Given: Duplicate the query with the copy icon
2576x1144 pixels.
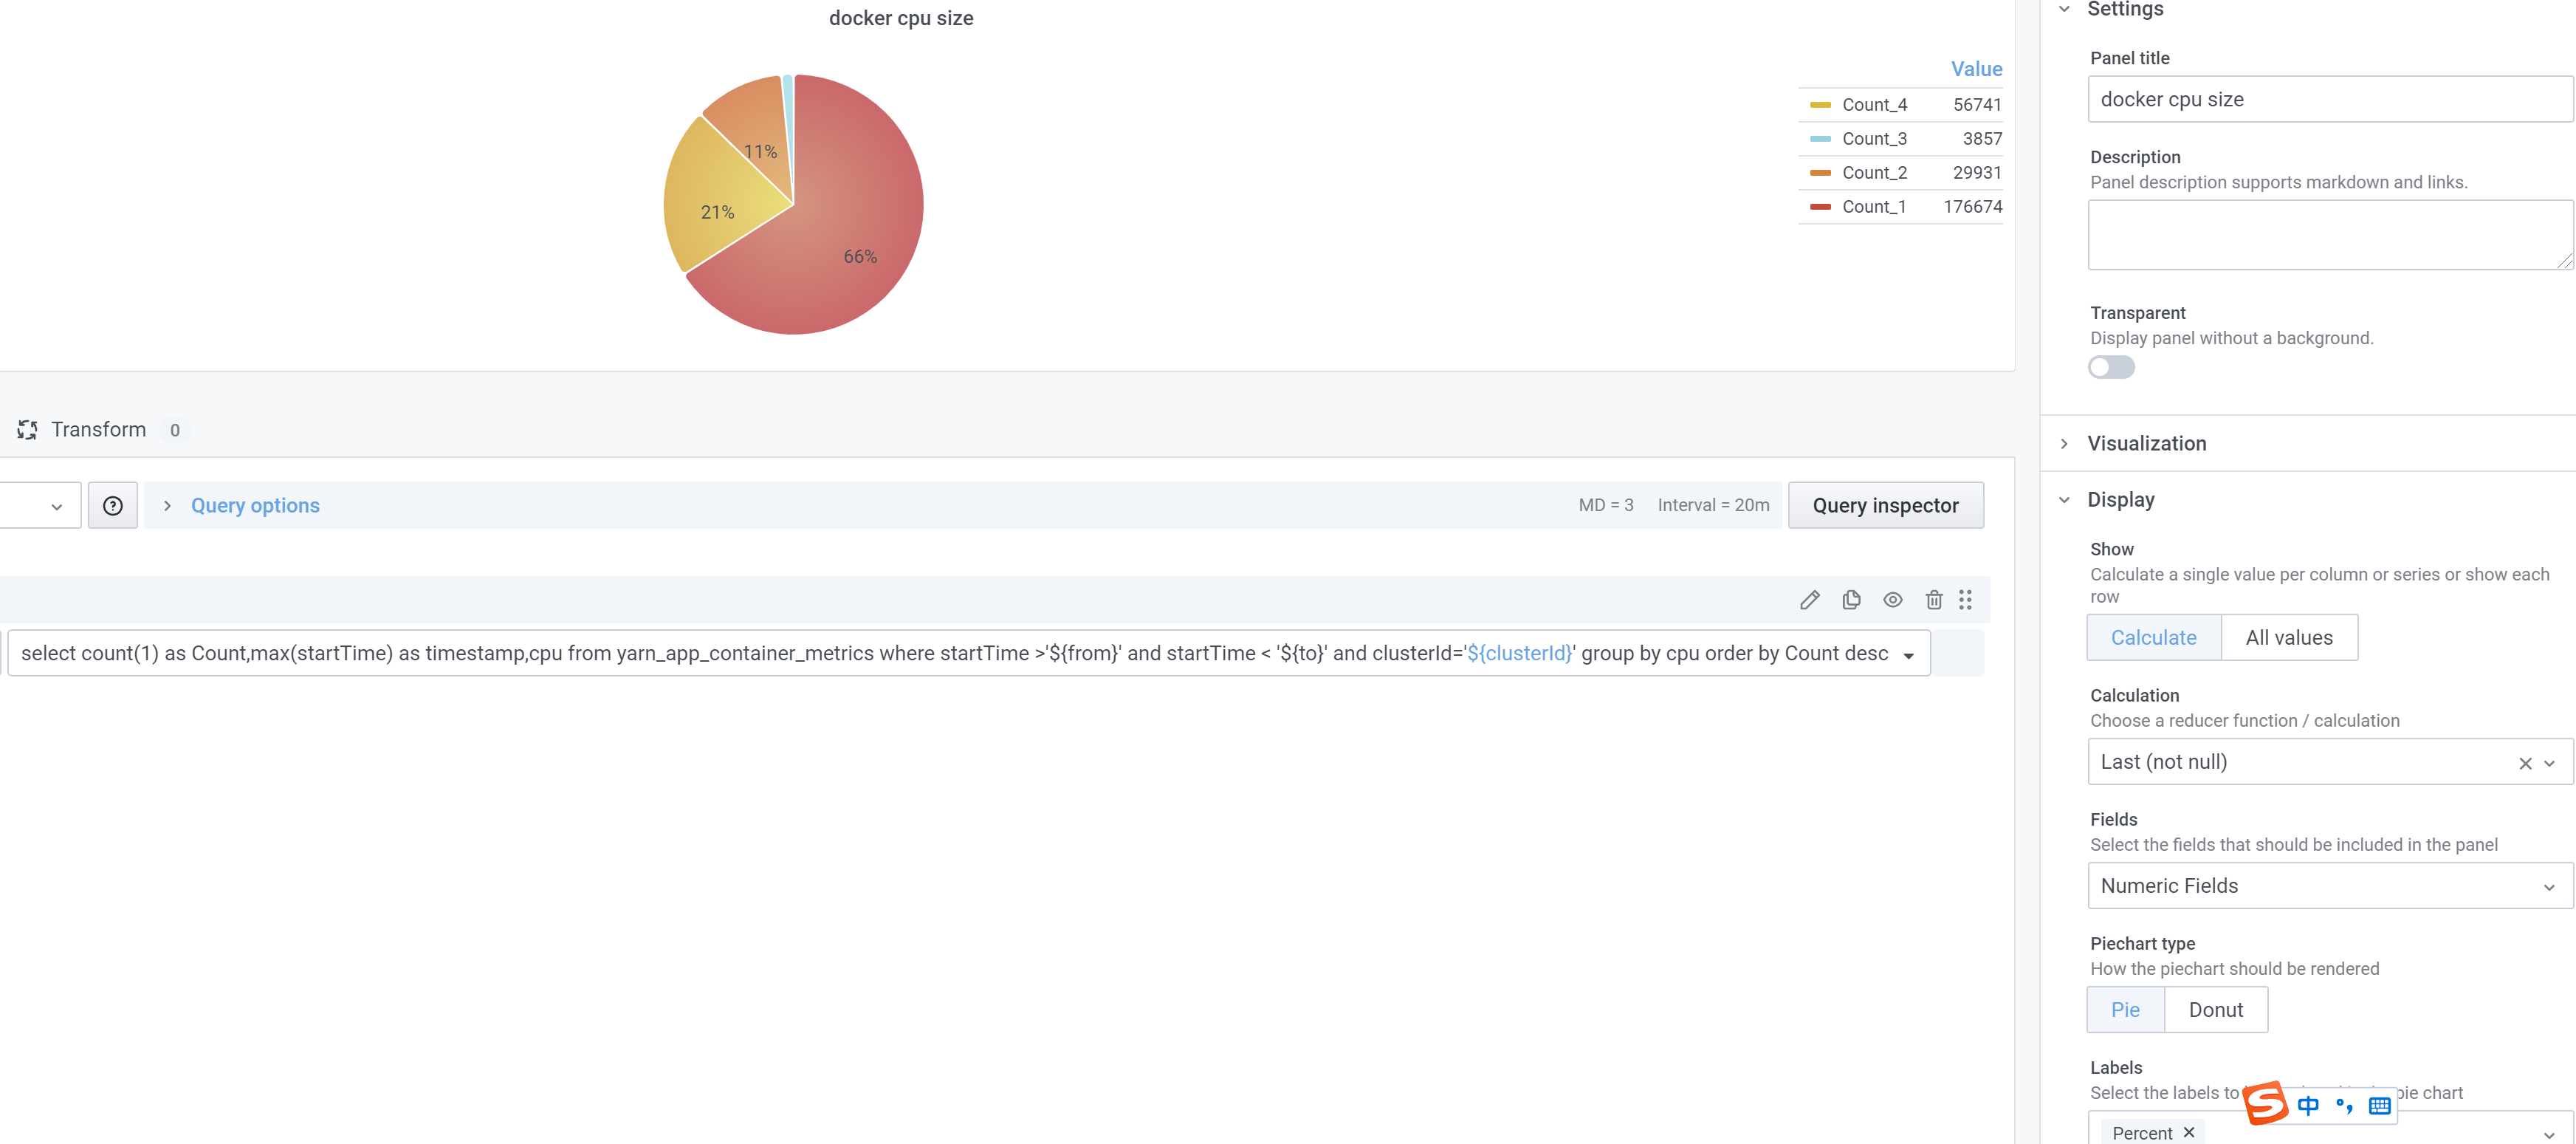Looking at the screenshot, I should 1851,599.
